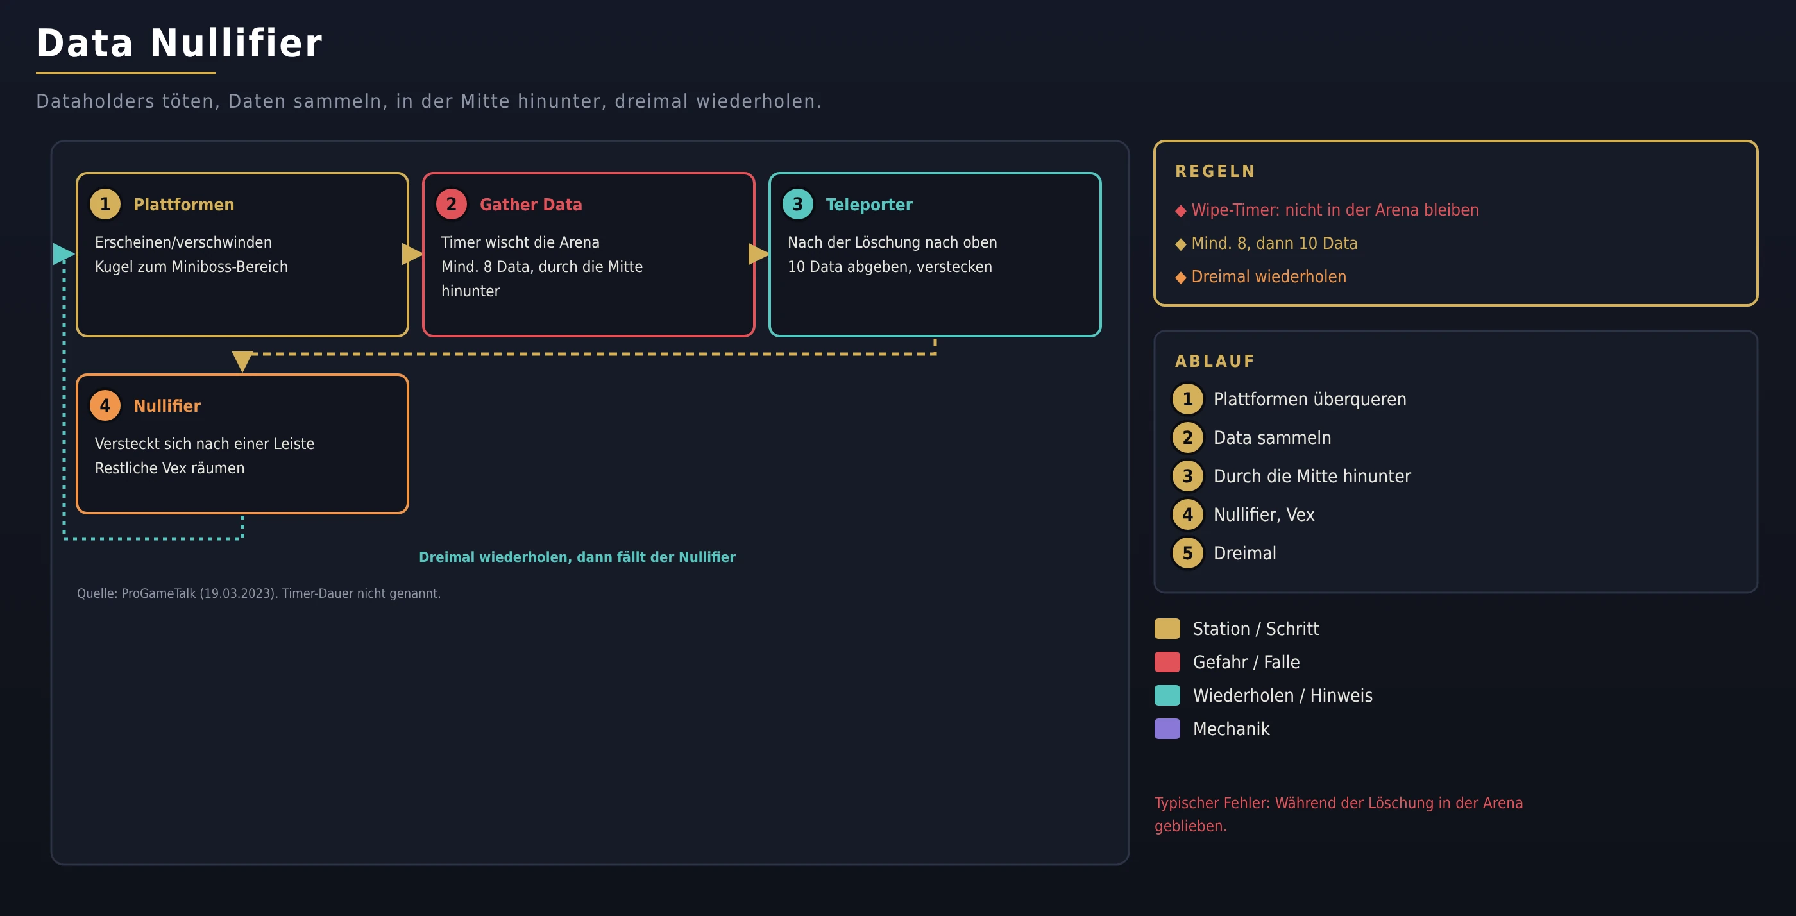Screen dimensions: 1796x916
Task: Select the Teleporter card title
Action: click(x=868, y=204)
